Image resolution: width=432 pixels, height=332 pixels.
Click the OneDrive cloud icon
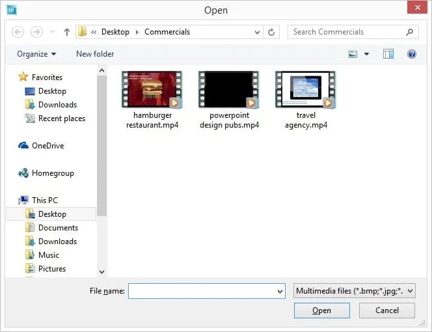23,145
